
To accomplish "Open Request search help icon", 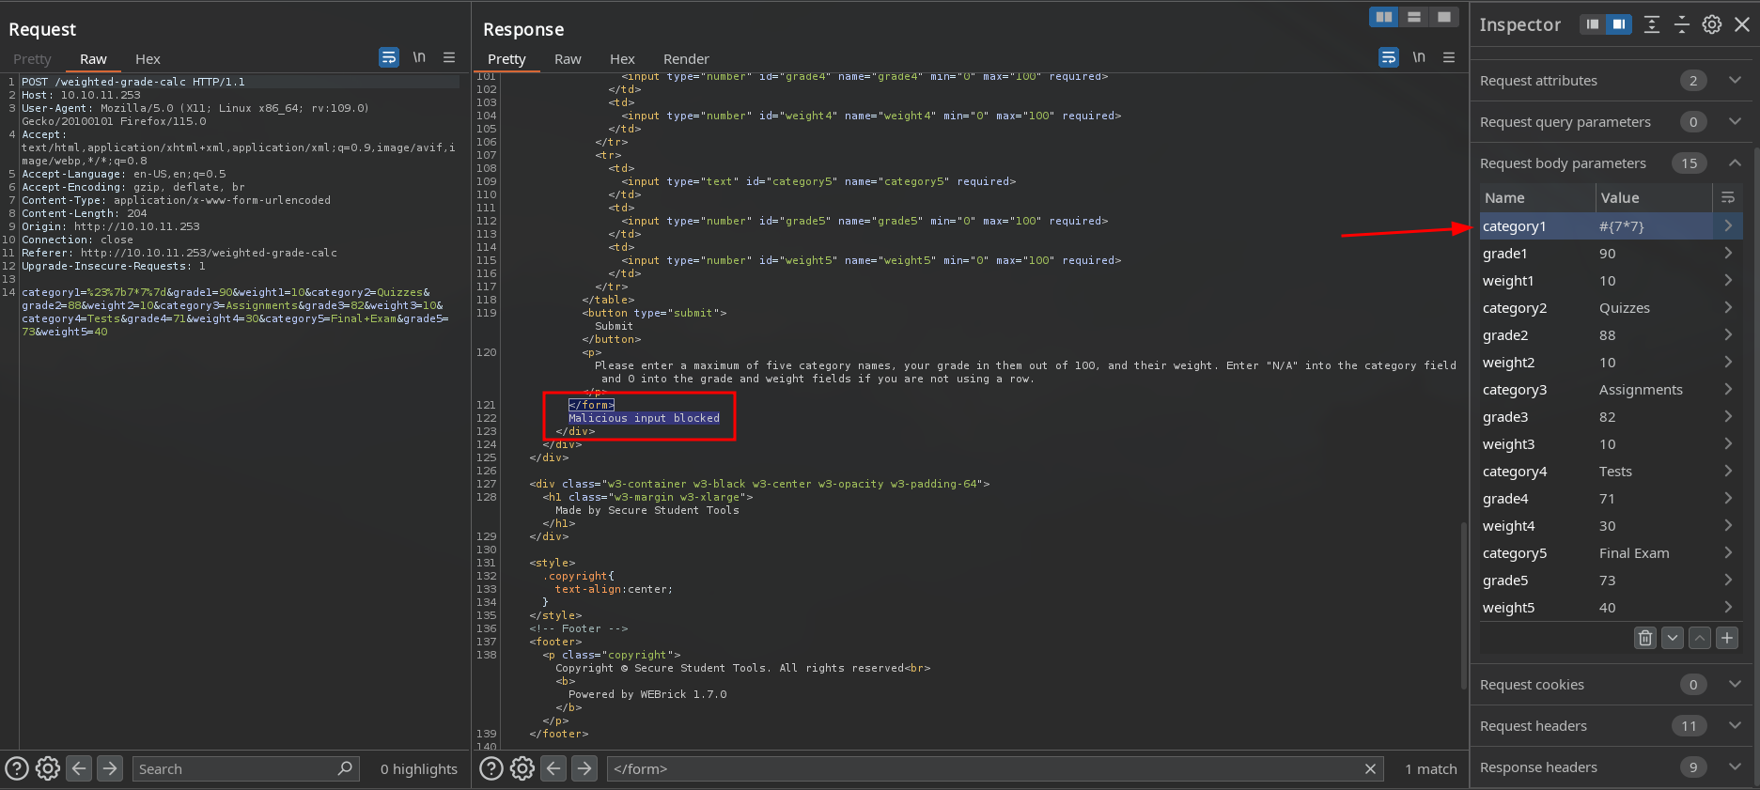I will point(17,768).
